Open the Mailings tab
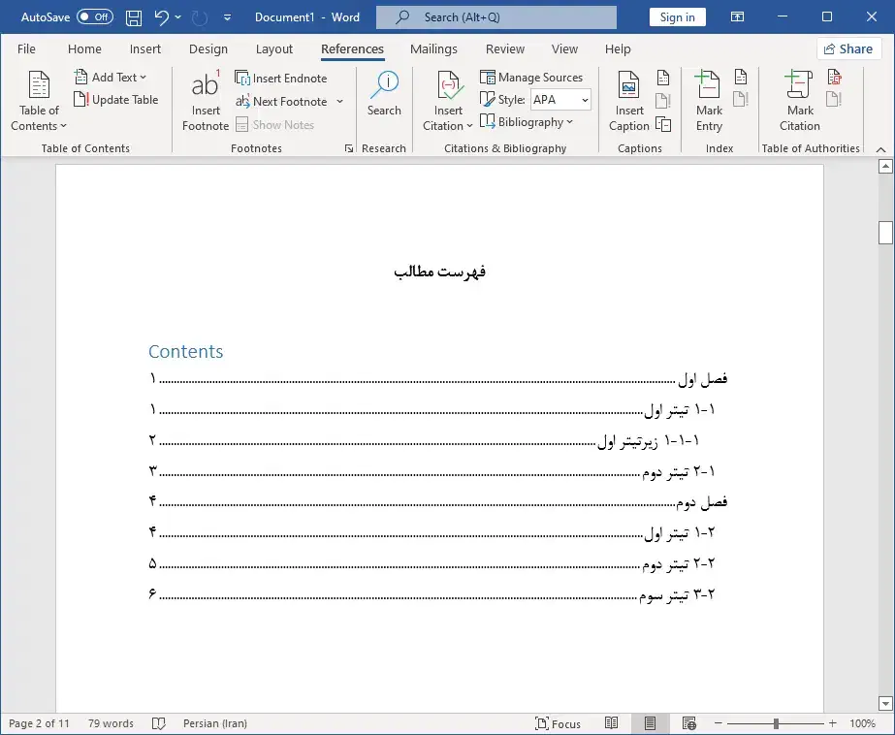This screenshot has height=735, width=895. point(433,49)
